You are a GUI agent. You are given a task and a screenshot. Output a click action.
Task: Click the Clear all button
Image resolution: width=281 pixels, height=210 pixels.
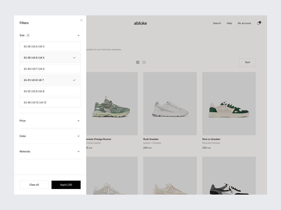pyautogui.click(x=34, y=185)
